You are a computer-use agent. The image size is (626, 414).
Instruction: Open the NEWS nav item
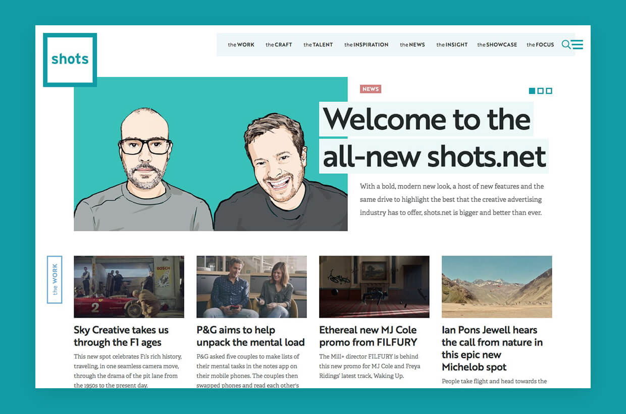click(x=412, y=44)
